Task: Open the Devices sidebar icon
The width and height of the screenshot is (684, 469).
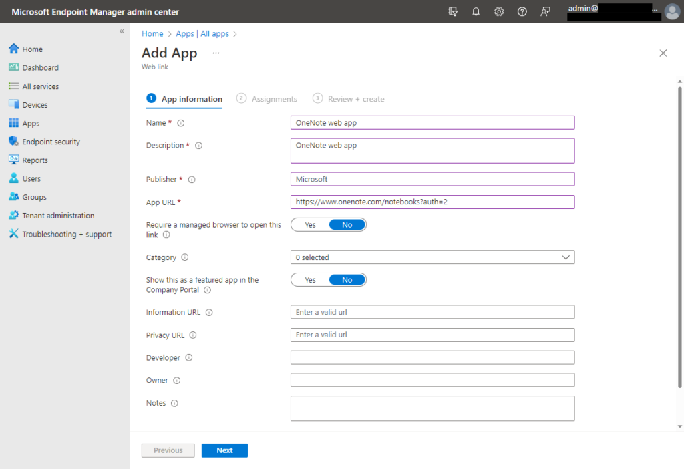Action: tap(14, 104)
